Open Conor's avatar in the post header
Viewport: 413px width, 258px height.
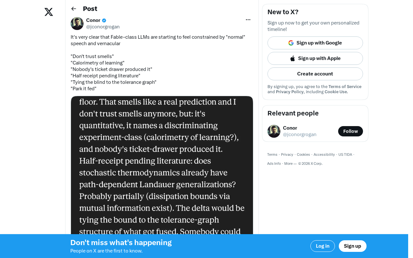click(77, 24)
